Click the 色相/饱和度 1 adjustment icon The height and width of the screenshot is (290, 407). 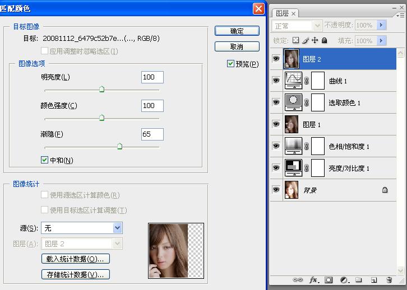[x=293, y=146]
